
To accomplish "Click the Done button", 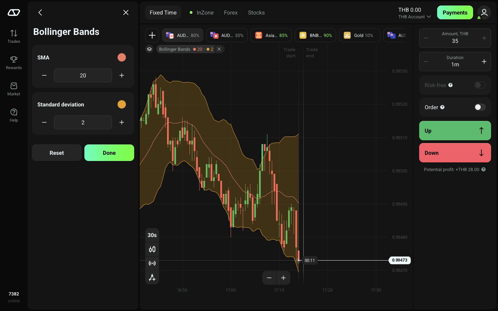I will [x=109, y=153].
